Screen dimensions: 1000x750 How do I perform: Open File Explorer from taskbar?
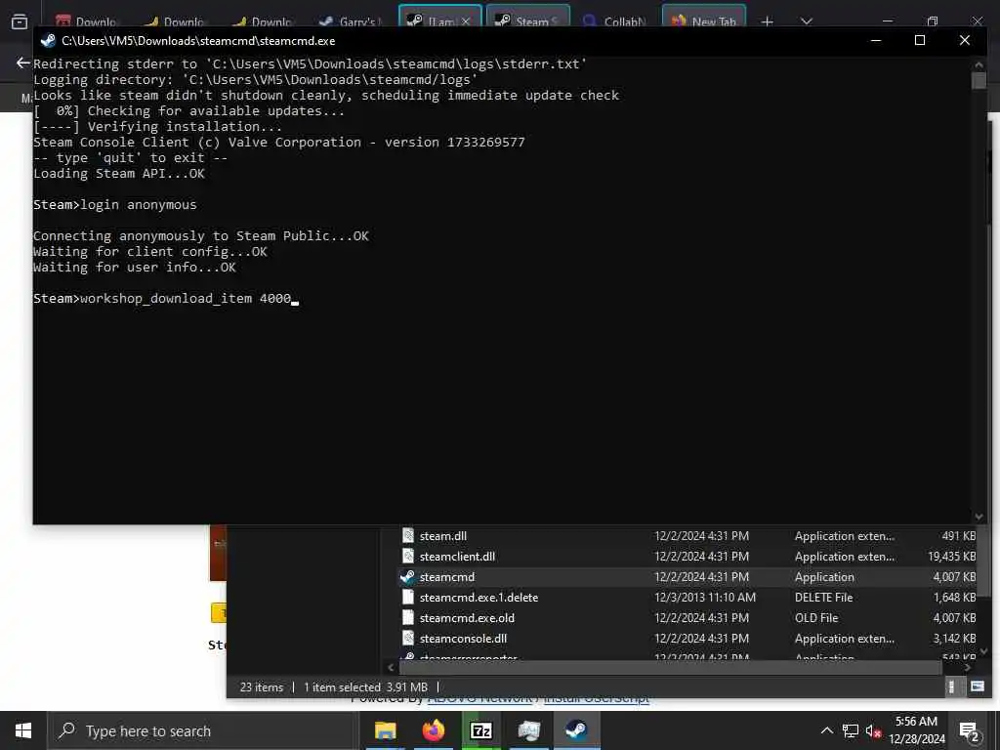[x=385, y=730]
